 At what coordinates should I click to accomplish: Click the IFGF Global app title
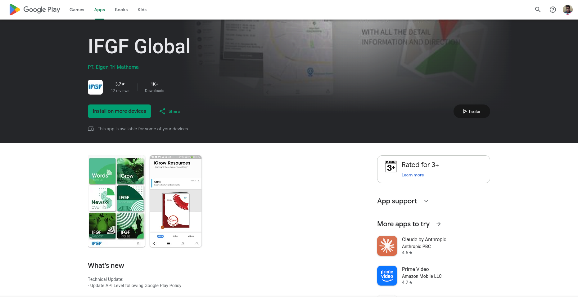[139, 46]
